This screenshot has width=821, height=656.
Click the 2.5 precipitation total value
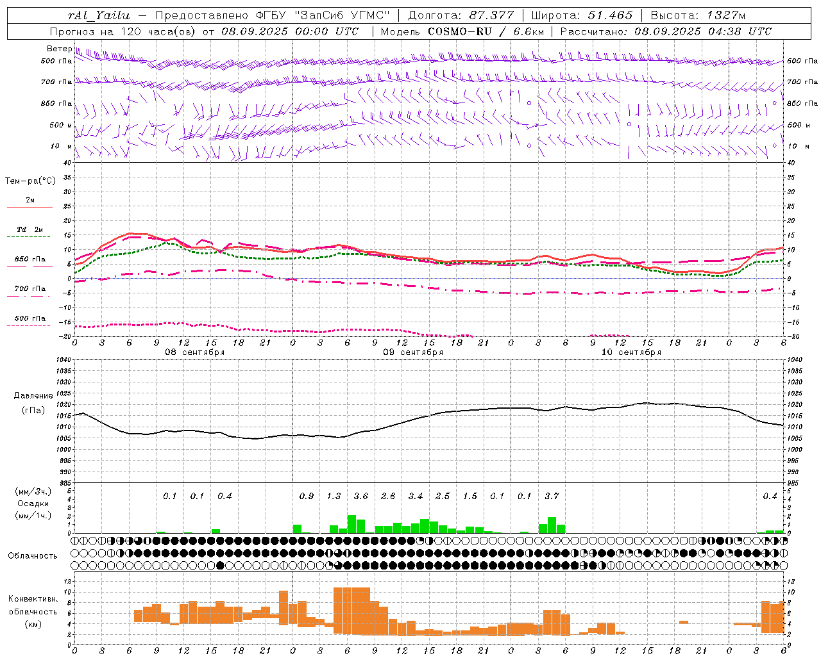click(443, 496)
